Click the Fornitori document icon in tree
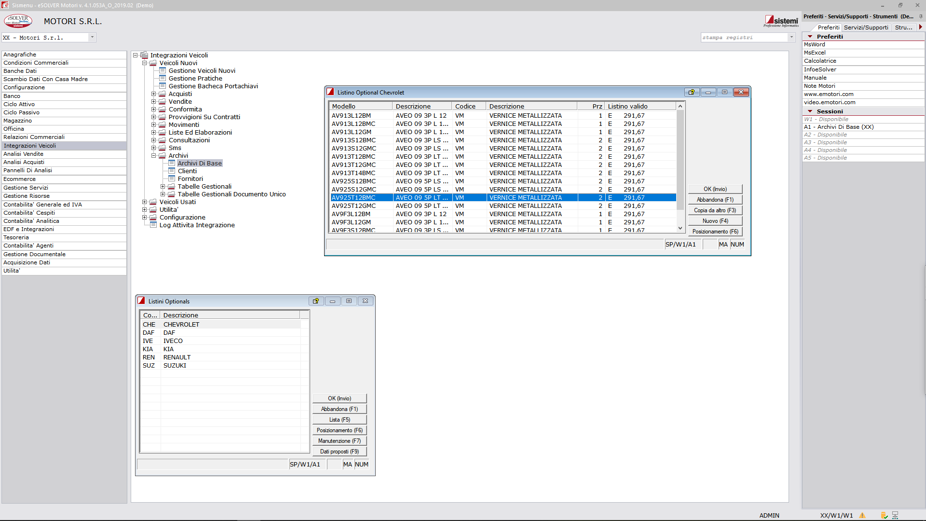This screenshot has height=521, width=926. tap(172, 178)
